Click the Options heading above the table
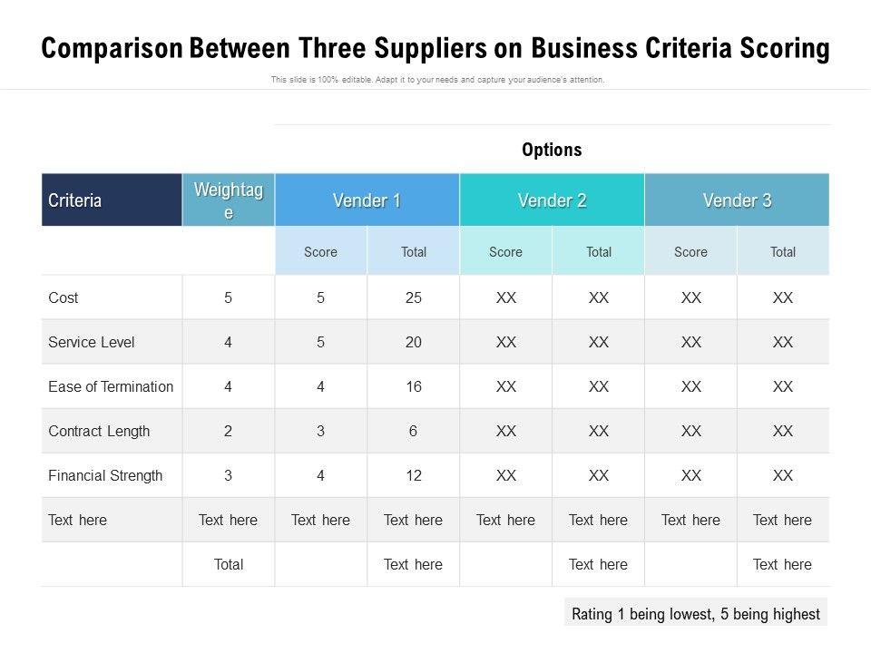The width and height of the screenshot is (871, 653). pos(552,150)
